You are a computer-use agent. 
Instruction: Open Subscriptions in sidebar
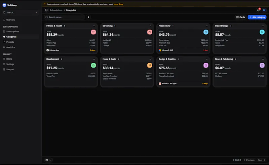click(21, 32)
